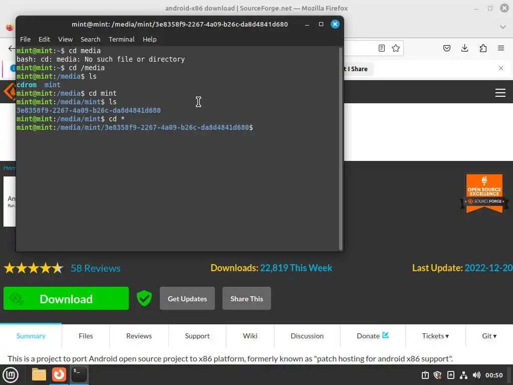
Task: Click the UUID directory listing in terminal output
Action: [89, 110]
